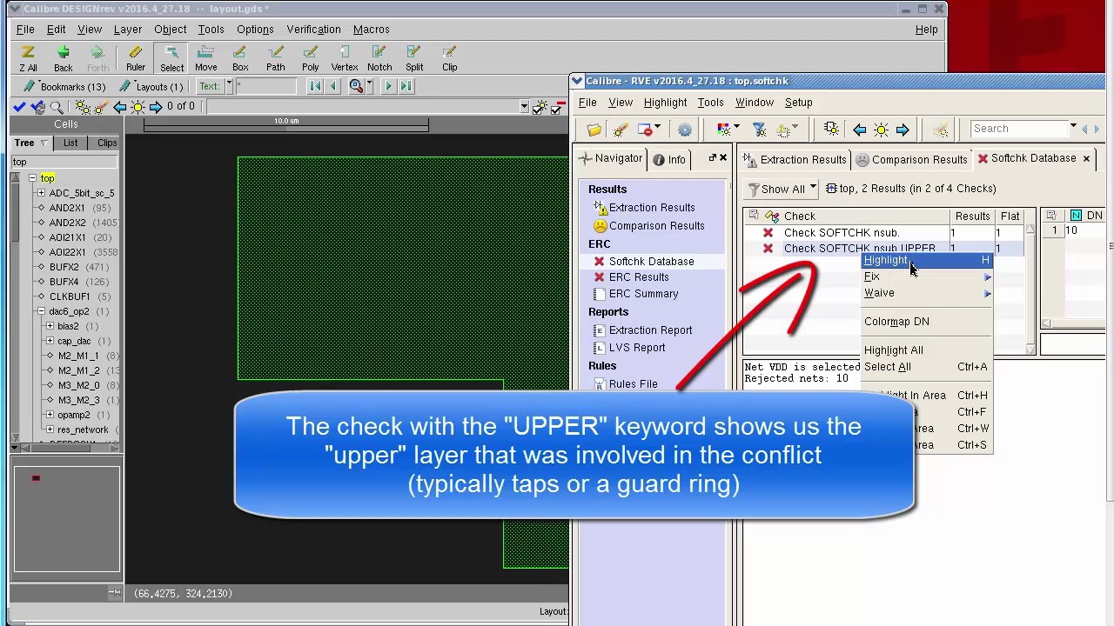Select the Ruler tool
This screenshot has height=626, width=1114.
[x=136, y=58]
